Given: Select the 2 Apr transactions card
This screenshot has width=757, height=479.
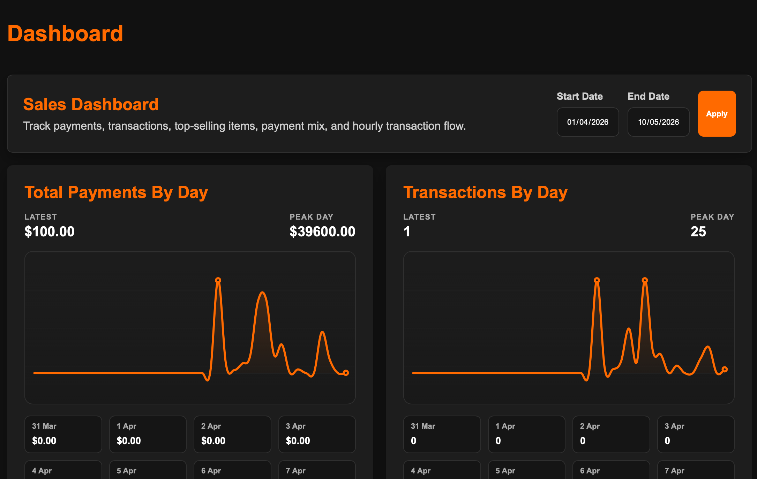Looking at the screenshot, I should click(611, 434).
